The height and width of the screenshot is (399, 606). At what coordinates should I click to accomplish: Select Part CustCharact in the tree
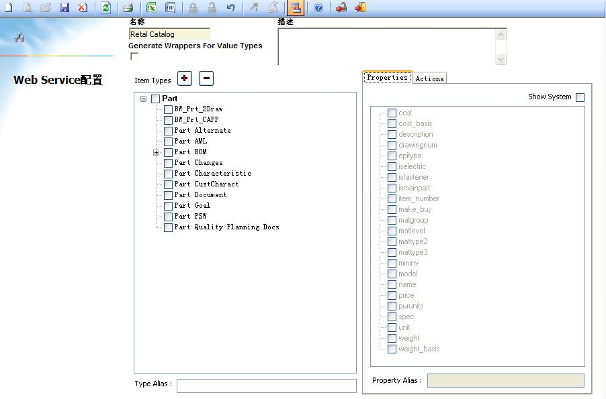click(x=206, y=184)
